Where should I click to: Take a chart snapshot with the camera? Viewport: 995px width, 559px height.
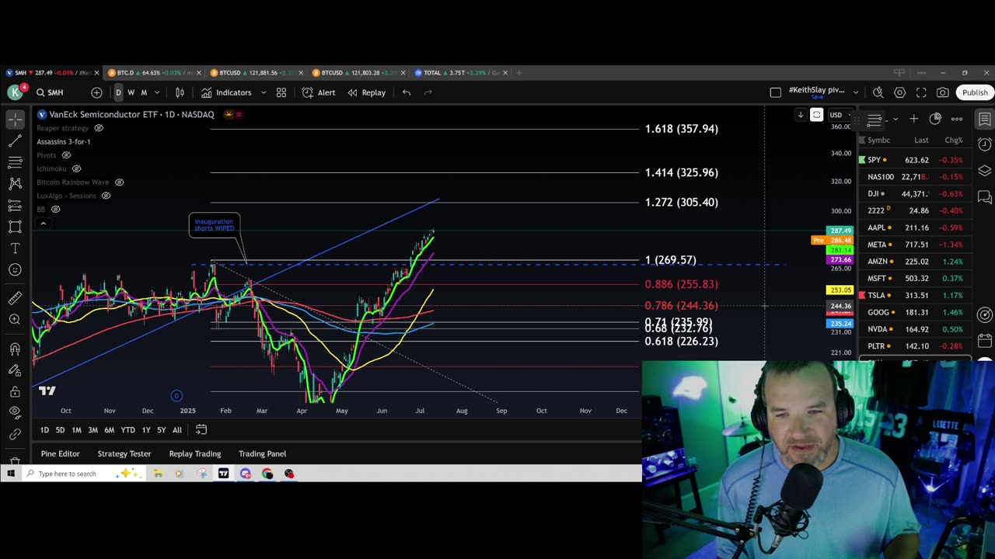pos(943,92)
